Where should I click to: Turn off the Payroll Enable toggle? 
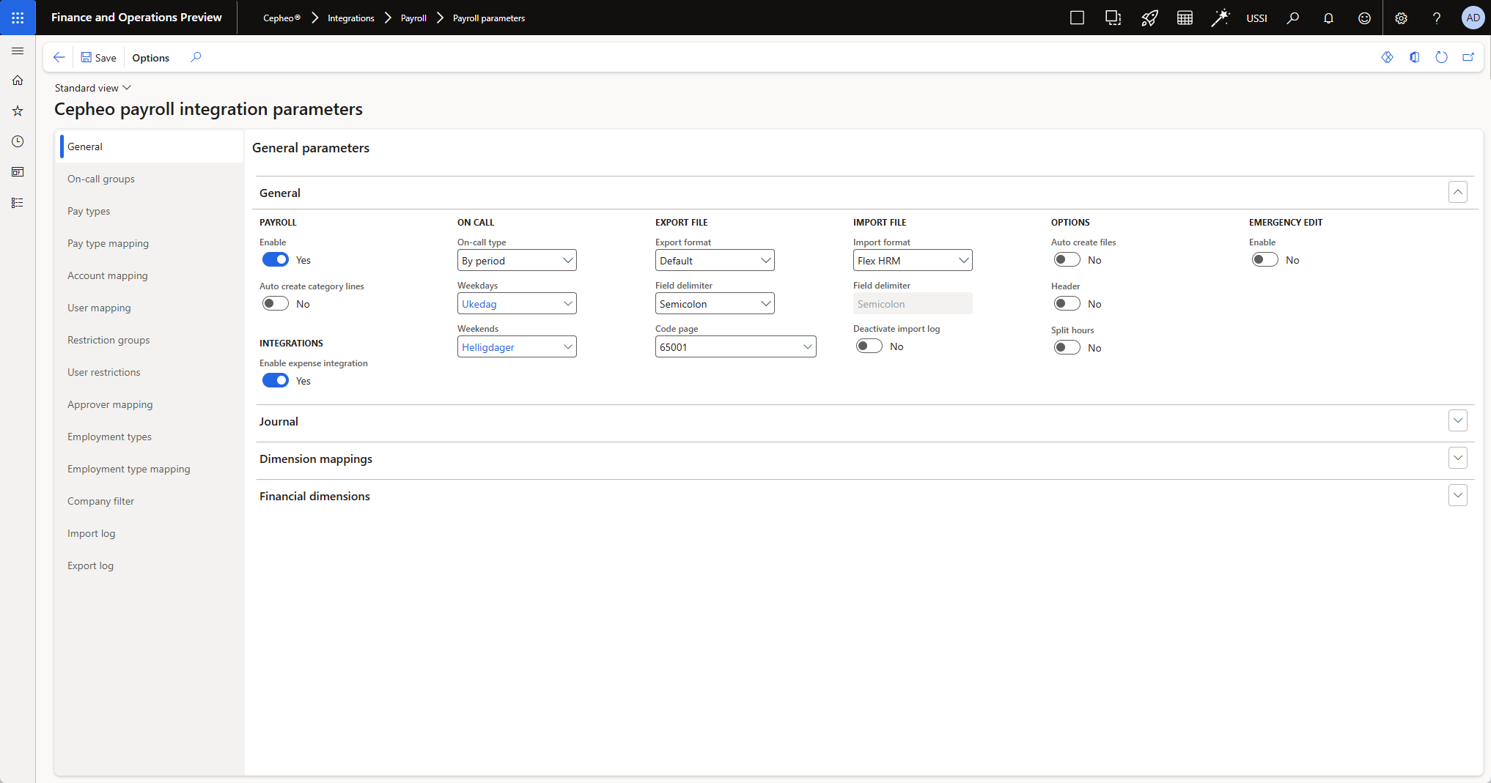[276, 260]
